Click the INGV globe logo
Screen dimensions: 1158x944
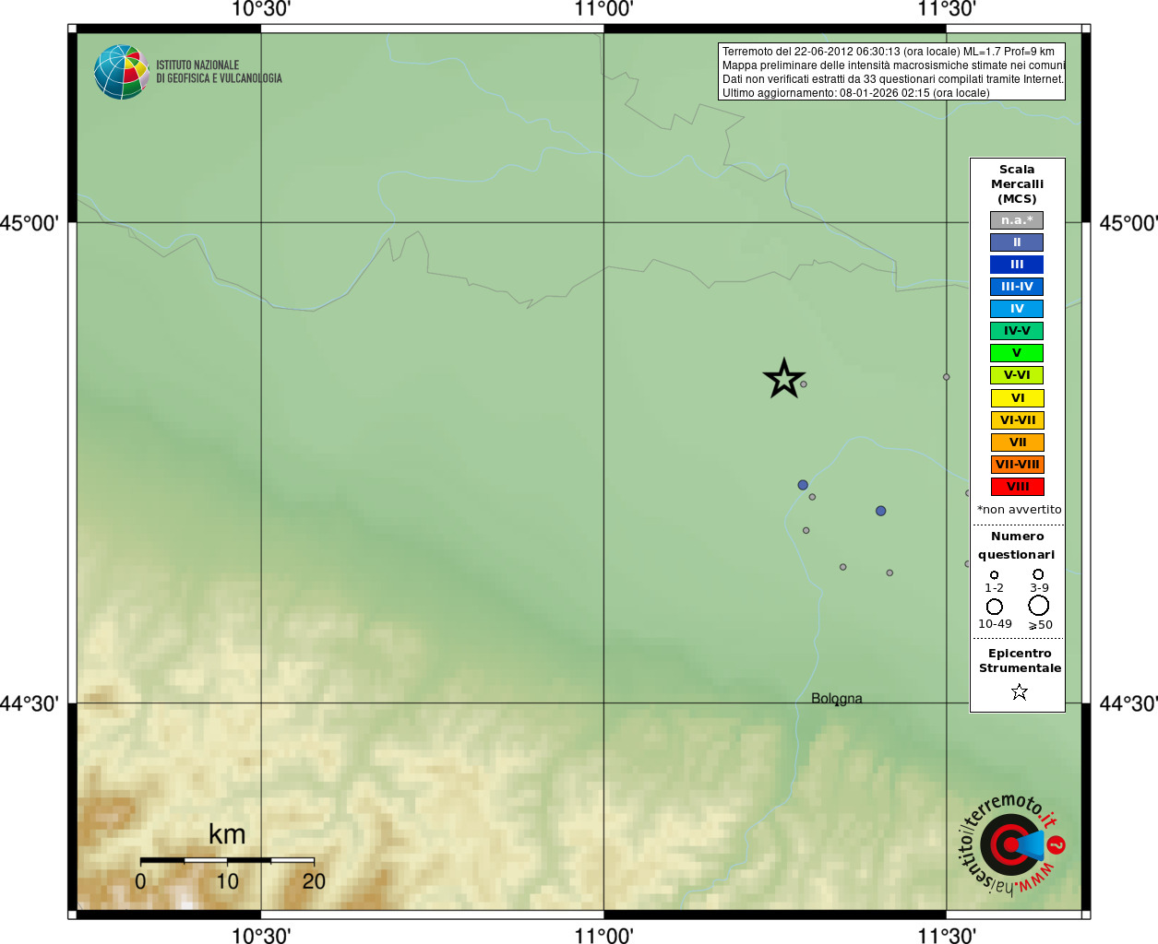(x=121, y=72)
